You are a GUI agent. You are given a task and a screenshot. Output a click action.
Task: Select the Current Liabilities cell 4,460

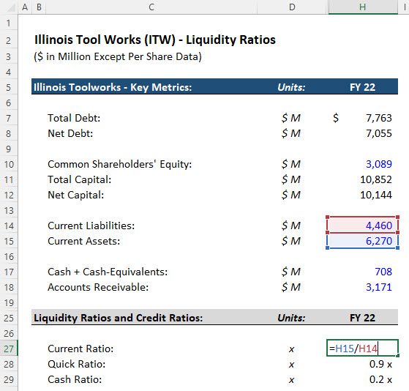363,226
